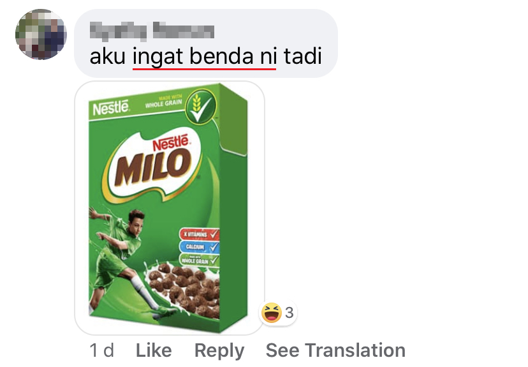This screenshot has height=367, width=528.
Task: Click the brown MILO logo on cereal box
Action: click(153, 167)
